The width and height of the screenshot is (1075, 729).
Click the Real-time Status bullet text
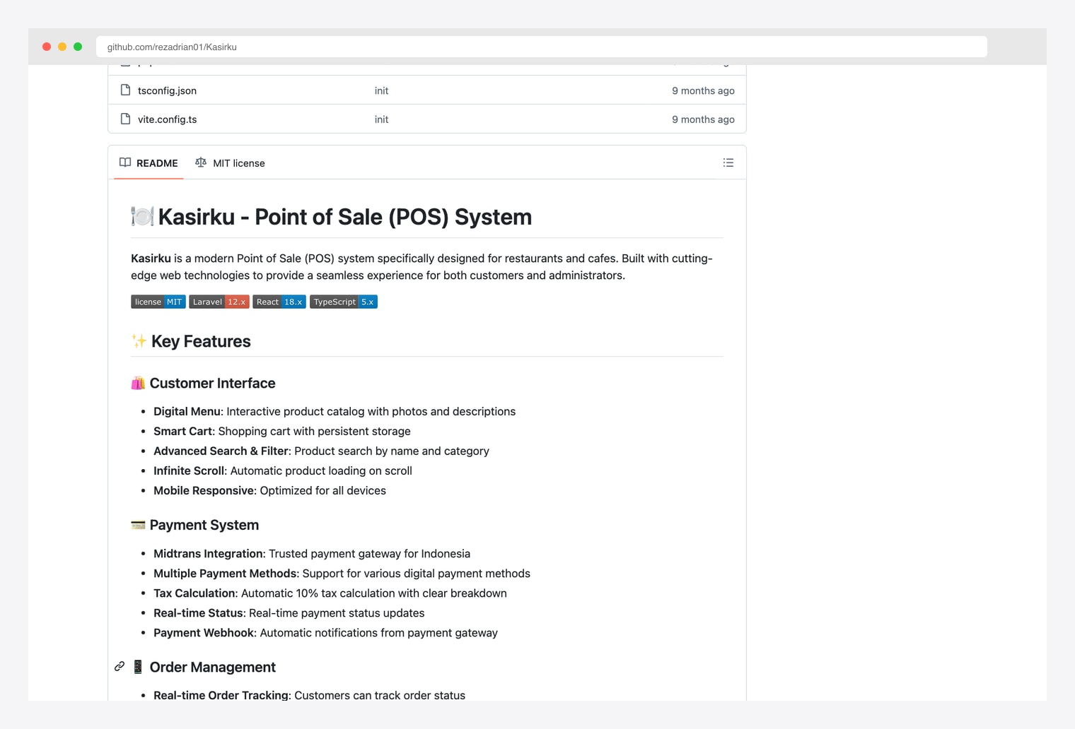[x=289, y=613]
